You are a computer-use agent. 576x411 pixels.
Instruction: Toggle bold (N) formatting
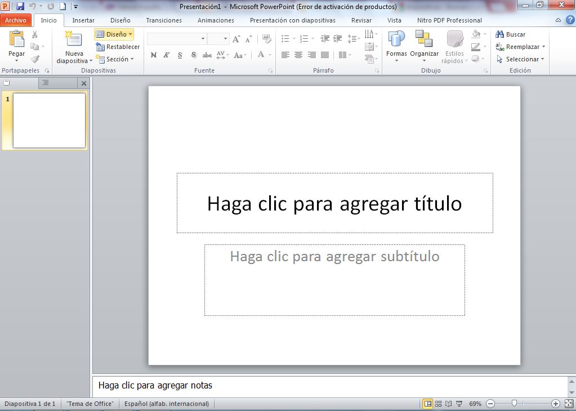click(x=154, y=55)
